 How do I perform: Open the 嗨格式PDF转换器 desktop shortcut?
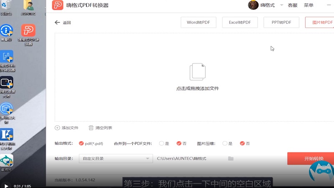tap(28, 31)
